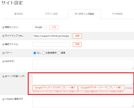
Task: Select the マーケティング設定 tab
Action: click(84, 14)
